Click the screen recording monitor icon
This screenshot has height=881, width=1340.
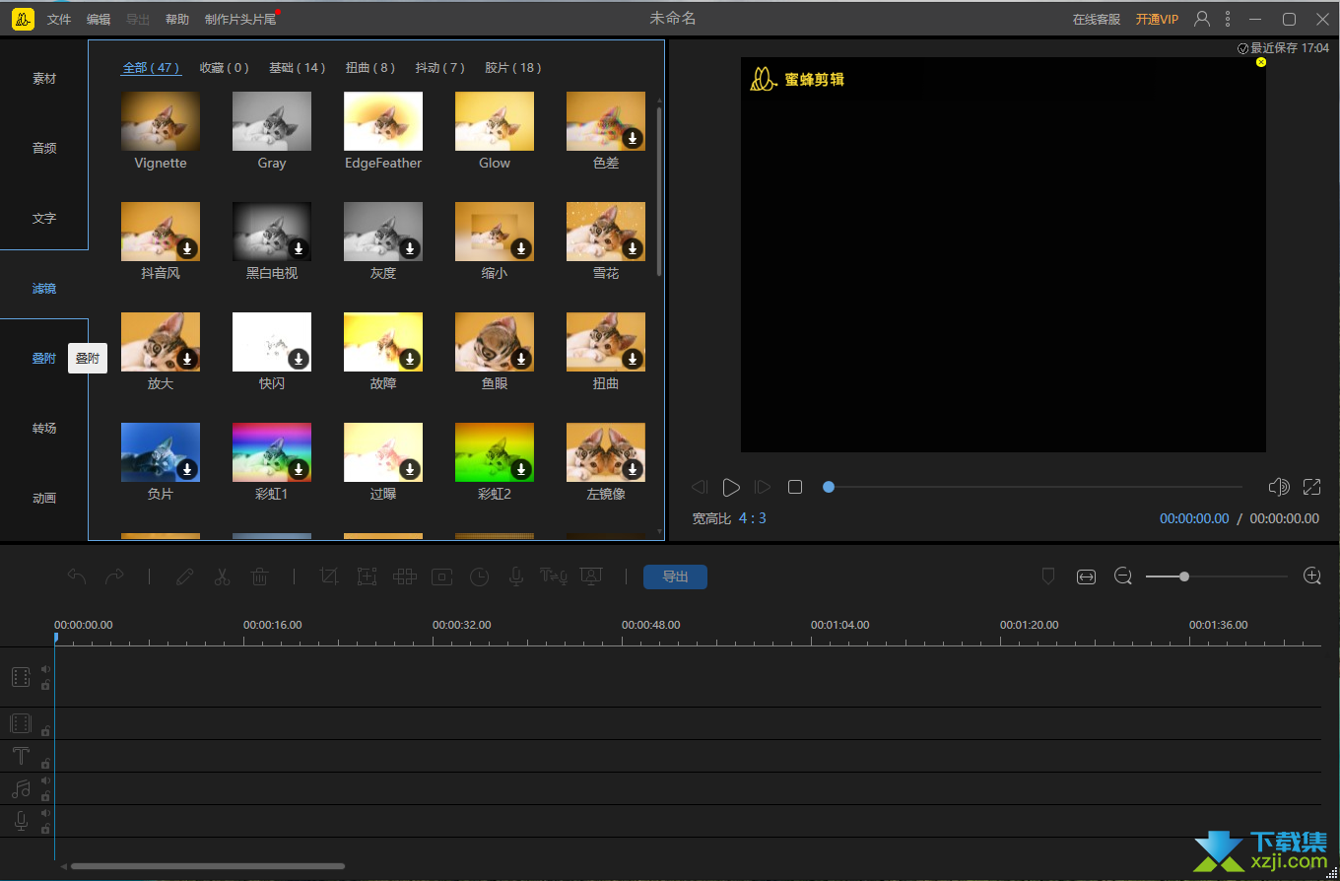click(591, 576)
